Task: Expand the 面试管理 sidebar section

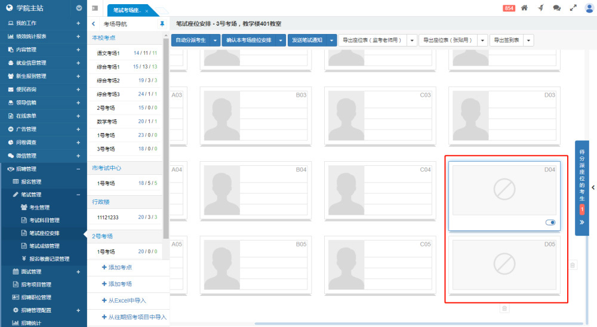Action: coord(78,272)
